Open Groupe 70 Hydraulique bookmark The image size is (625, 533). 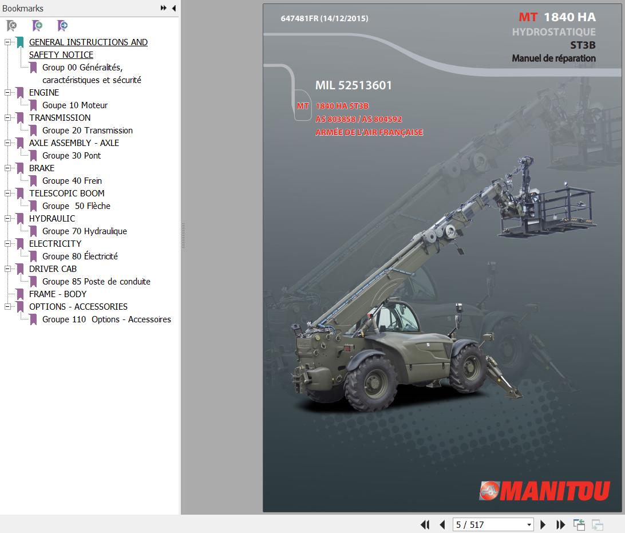click(85, 231)
